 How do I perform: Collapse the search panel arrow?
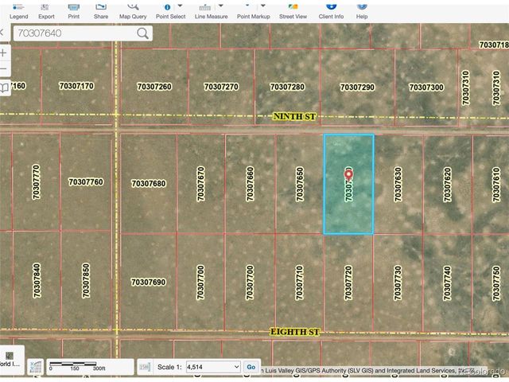(x=2, y=32)
